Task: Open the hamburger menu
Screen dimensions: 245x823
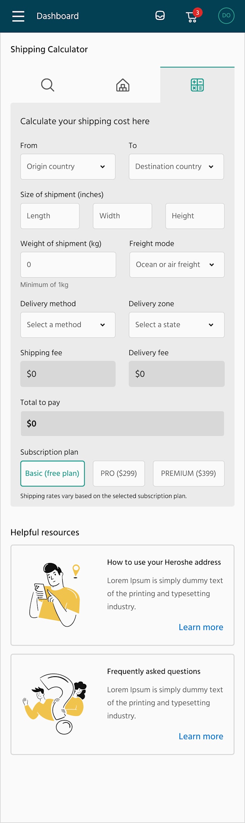Action: click(18, 16)
